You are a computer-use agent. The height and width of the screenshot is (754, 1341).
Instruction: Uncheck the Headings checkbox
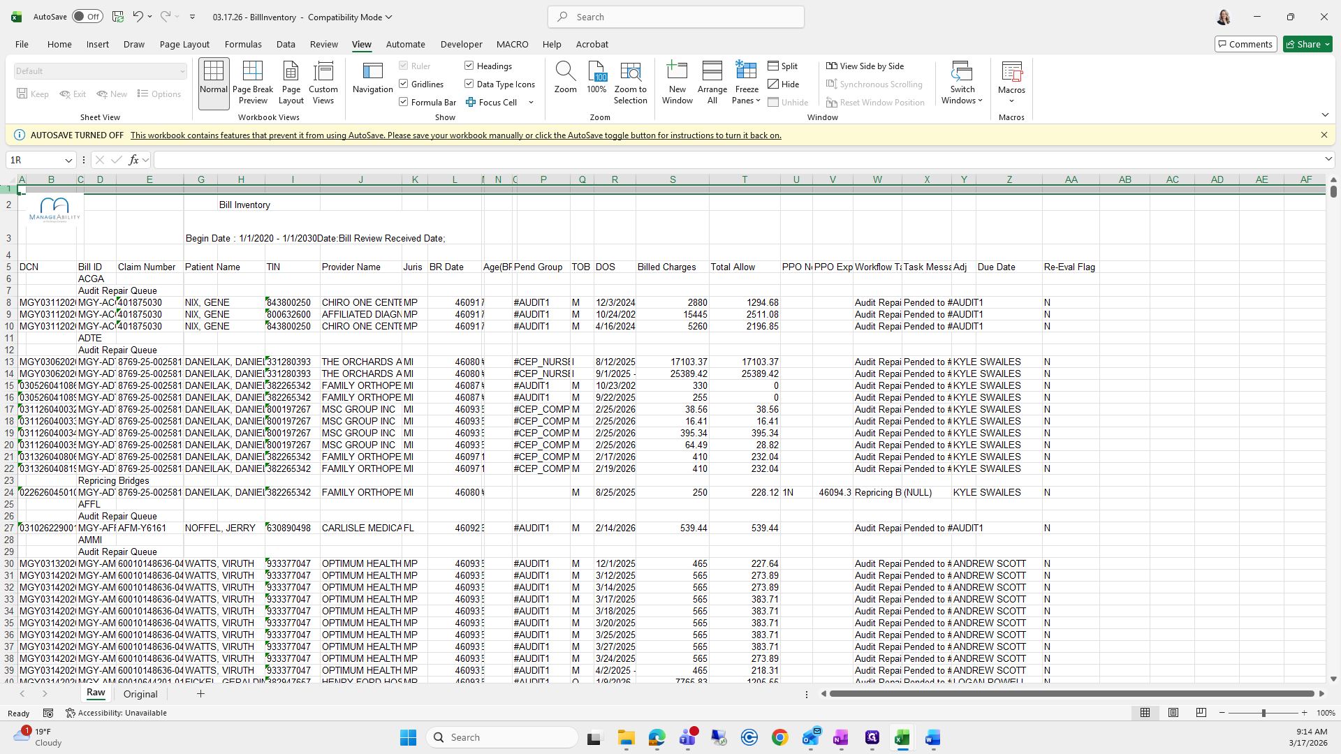click(469, 66)
